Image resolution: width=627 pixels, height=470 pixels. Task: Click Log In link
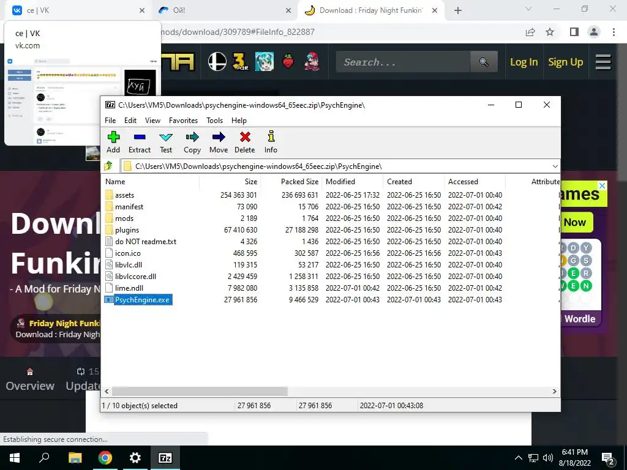click(x=524, y=62)
